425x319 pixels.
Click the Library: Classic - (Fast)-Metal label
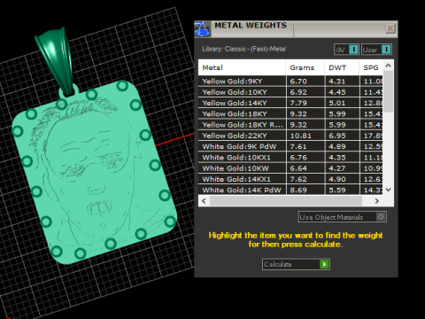(x=243, y=49)
